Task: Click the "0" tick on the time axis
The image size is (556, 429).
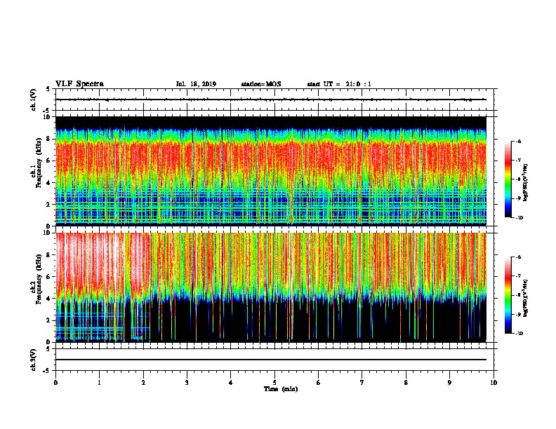Action: point(55,383)
